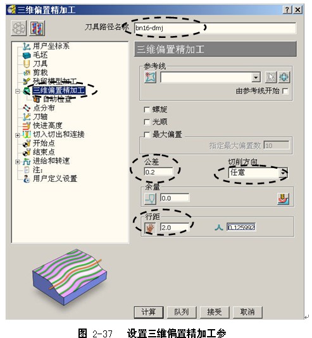Click the component thickness icon in 余量
Screen dimensions: 312x338
(x=284, y=198)
